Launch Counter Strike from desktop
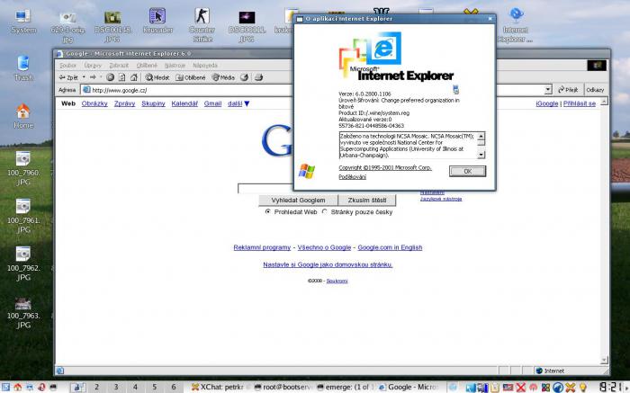The image size is (630, 393). click(x=202, y=25)
